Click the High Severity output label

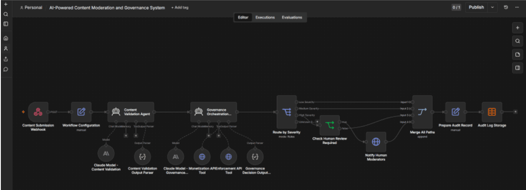pos(306,115)
